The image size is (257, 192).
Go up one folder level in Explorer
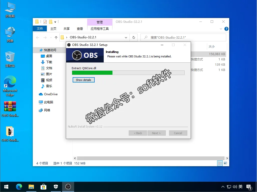tap(56, 38)
